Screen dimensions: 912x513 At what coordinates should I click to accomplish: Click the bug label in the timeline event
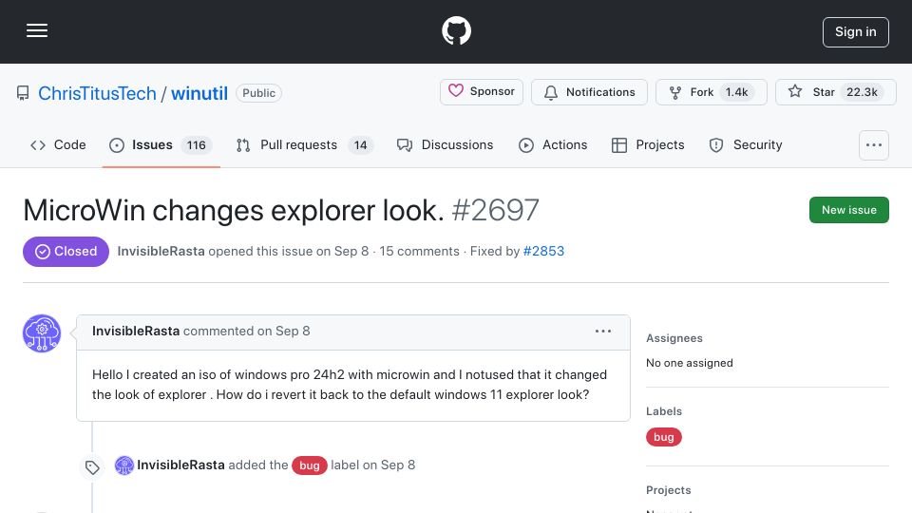309,465
